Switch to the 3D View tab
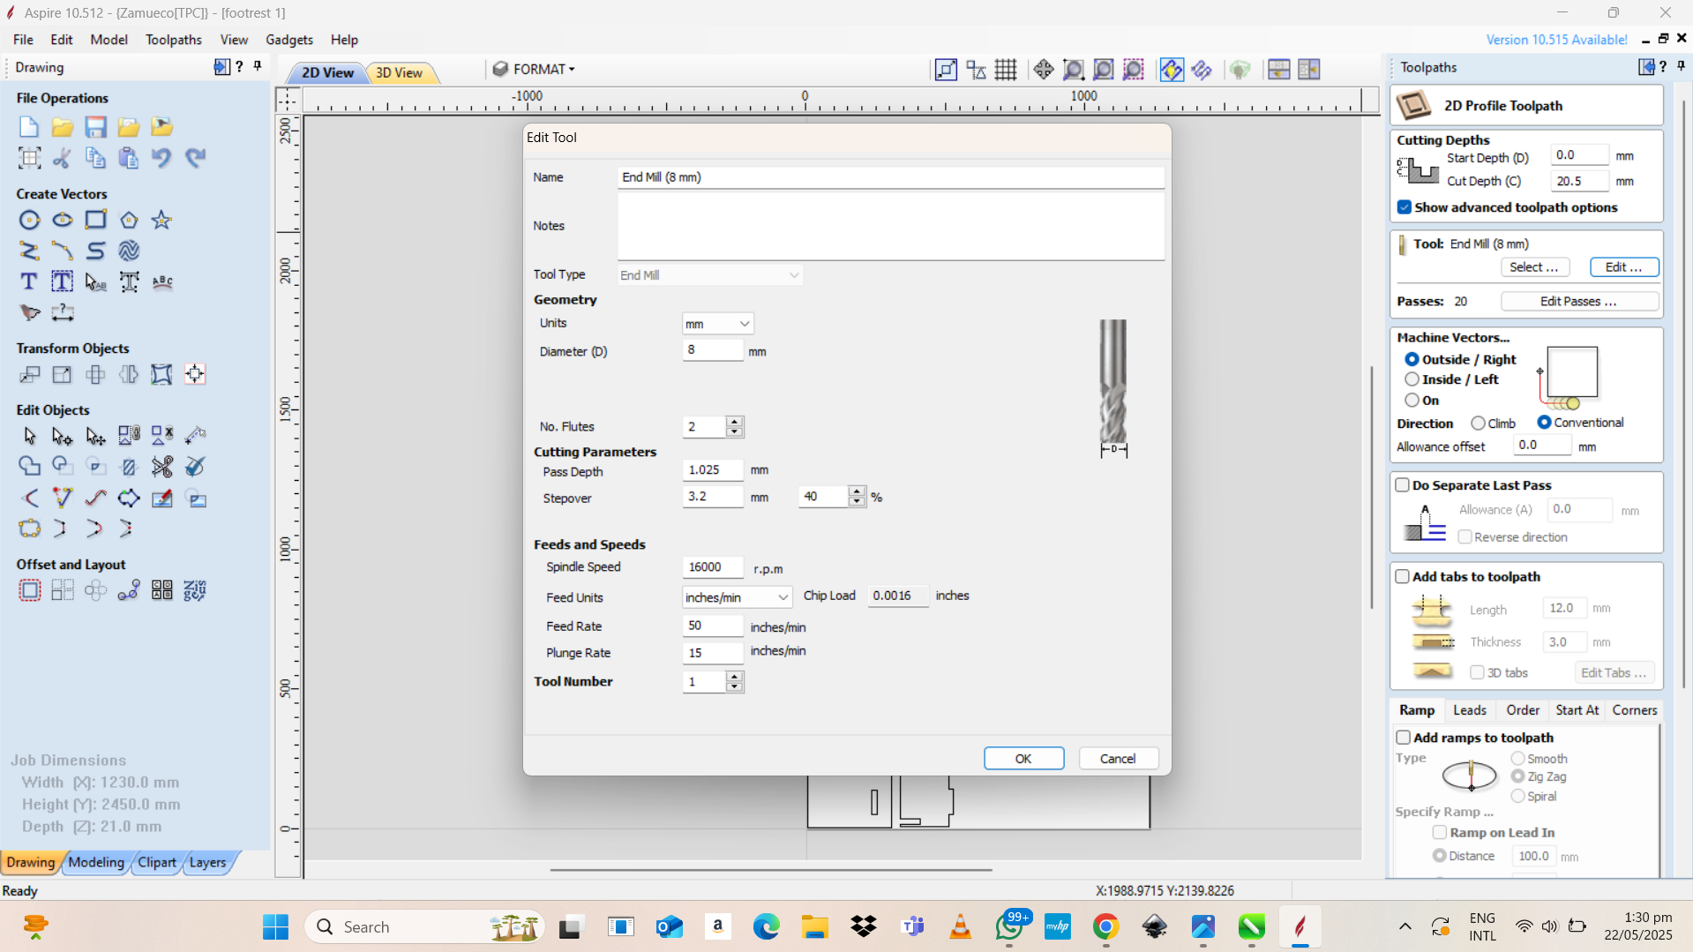Image resolution: width=1693 pixels, height=952 pixels. click(399, 72)
